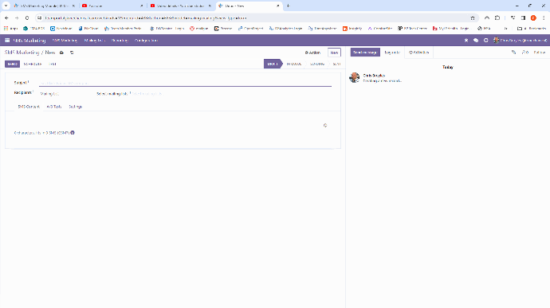Image resolution: width=550 pixels, height=308 pixels.
Task: Open browser extensions puzzle icon
Action: (497, 18)
